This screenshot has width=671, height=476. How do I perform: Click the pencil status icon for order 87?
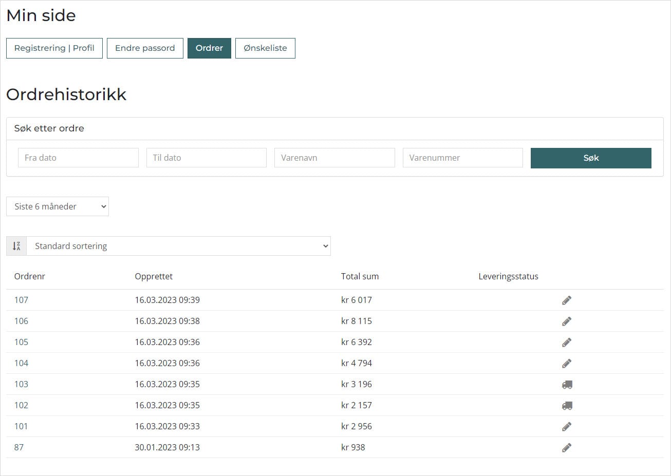tap(566, 448)
